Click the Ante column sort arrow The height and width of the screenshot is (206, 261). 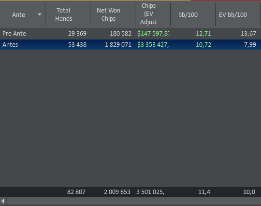[x=40, y=14]
